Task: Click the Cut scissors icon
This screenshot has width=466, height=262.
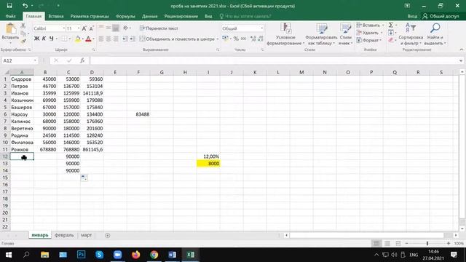Action: pyautogui.click(x=23, y=26)
